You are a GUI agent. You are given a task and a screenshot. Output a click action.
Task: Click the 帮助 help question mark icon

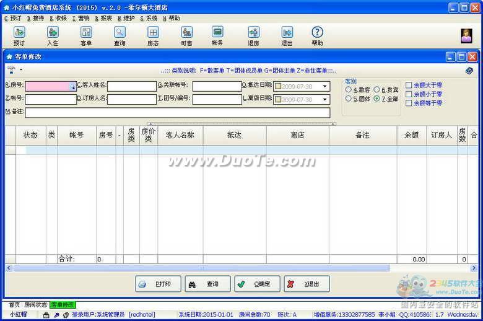point(317,32)
